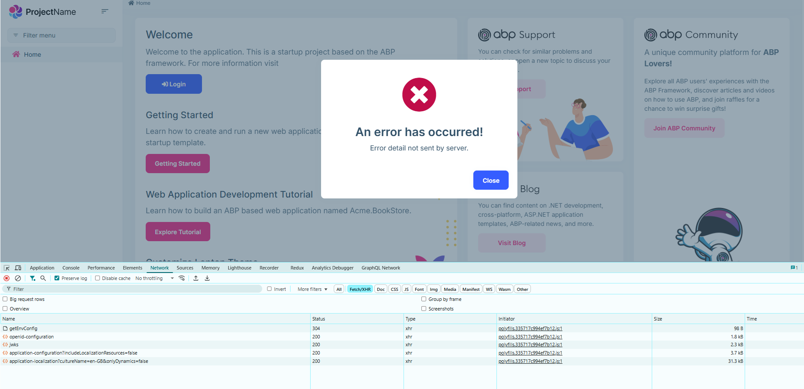
Task: Toggle the network filter funnel icon
Action: 33,278
